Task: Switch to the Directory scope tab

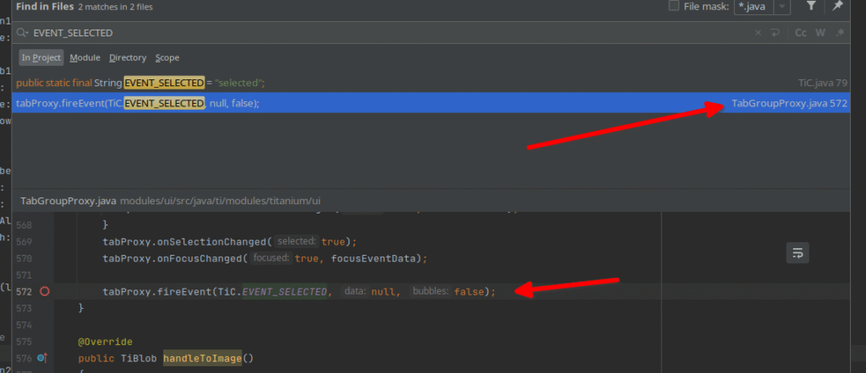Action: click(x=128, y=57)
